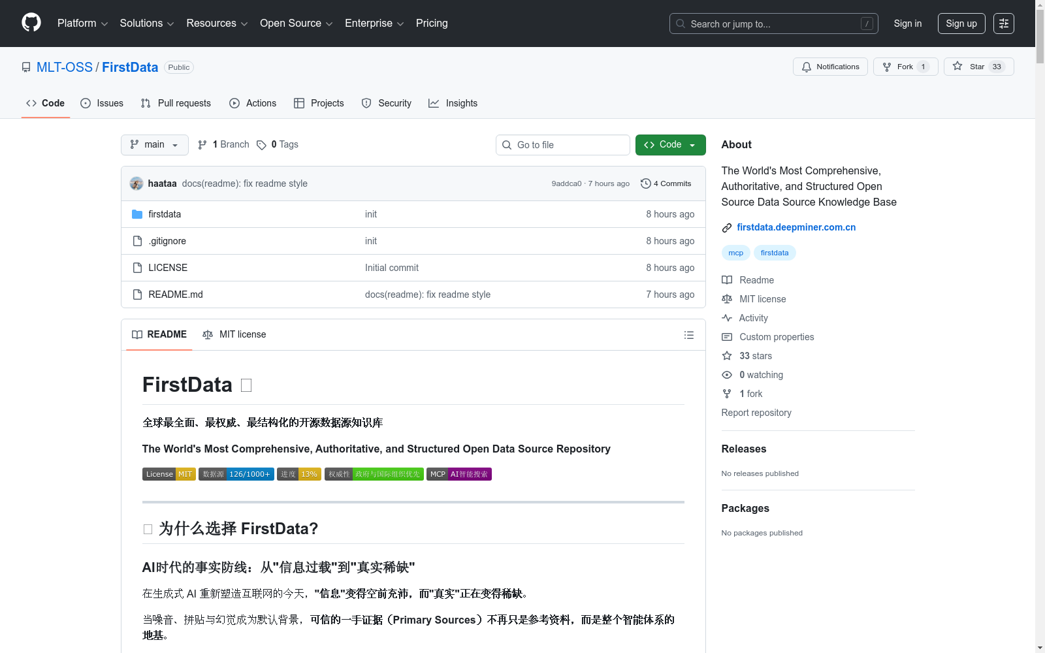Open the MLT-OSS organization link
This screenshot has width=1045, height=653.
coord(65,67)
